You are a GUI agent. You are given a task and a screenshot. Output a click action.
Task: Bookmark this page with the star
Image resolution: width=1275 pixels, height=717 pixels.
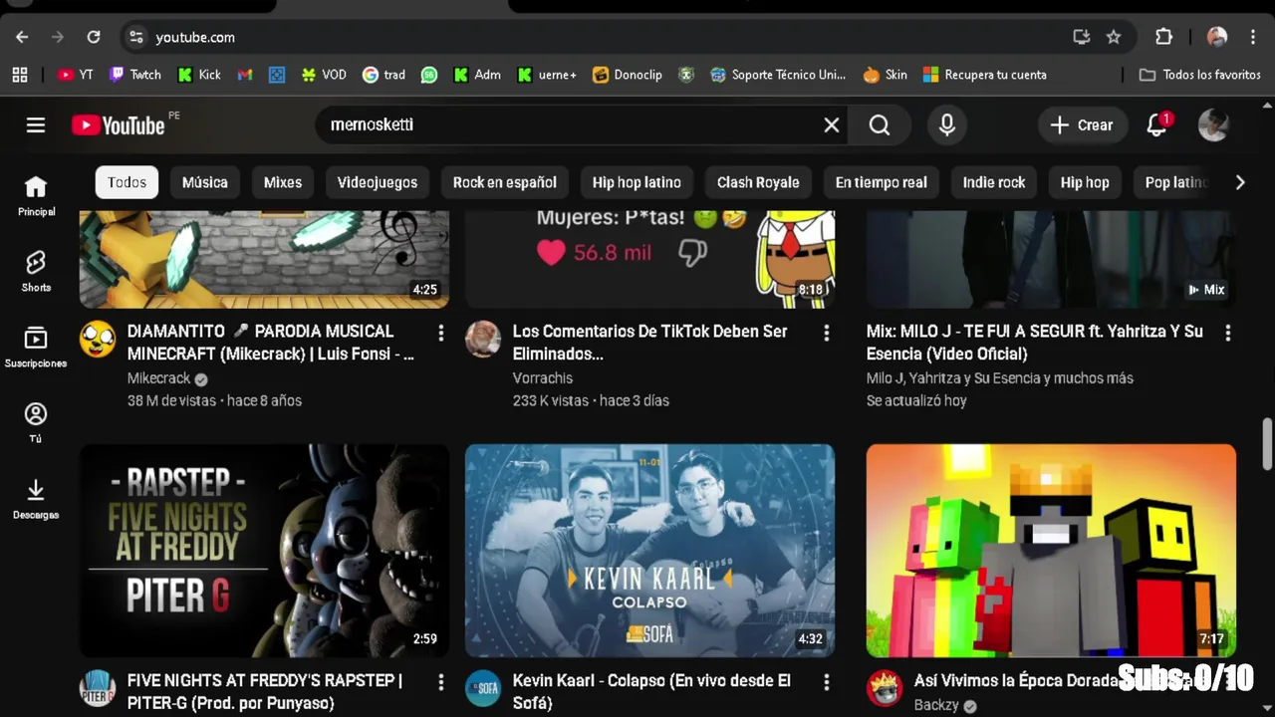tap(1114, 37)
